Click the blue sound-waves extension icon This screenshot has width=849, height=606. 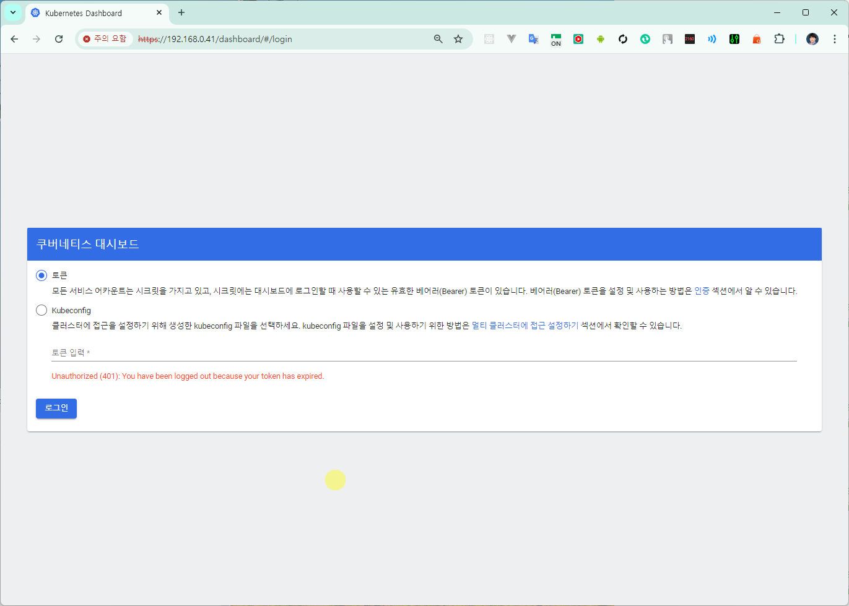pos(712,39)
